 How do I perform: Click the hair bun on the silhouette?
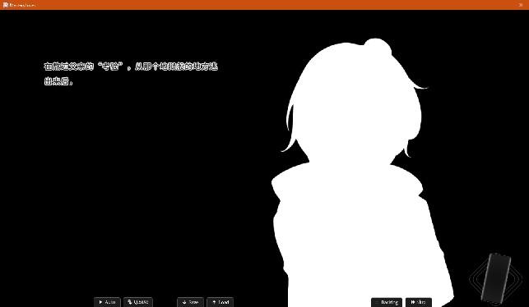pos(378,47)
